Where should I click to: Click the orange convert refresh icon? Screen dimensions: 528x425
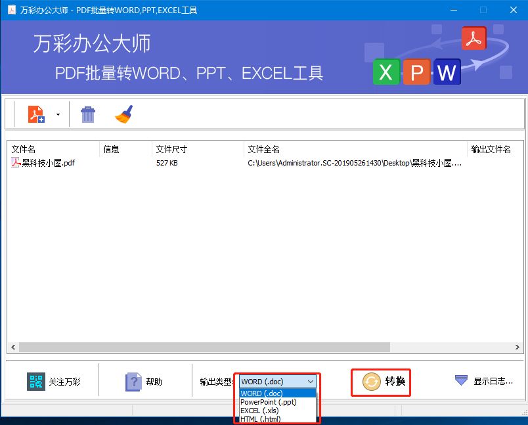coord(372,382)
